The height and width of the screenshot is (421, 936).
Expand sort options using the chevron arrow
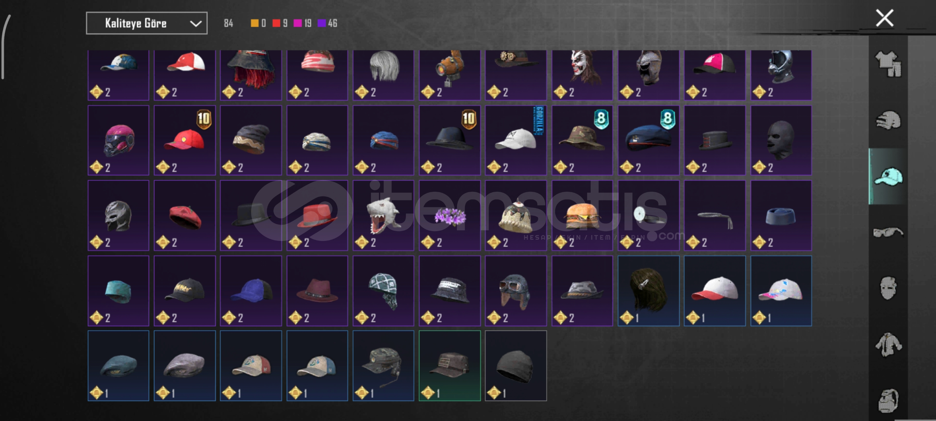click(195, 24)
